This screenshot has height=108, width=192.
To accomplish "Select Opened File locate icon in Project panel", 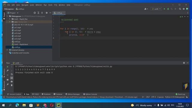I will (35, 13).
